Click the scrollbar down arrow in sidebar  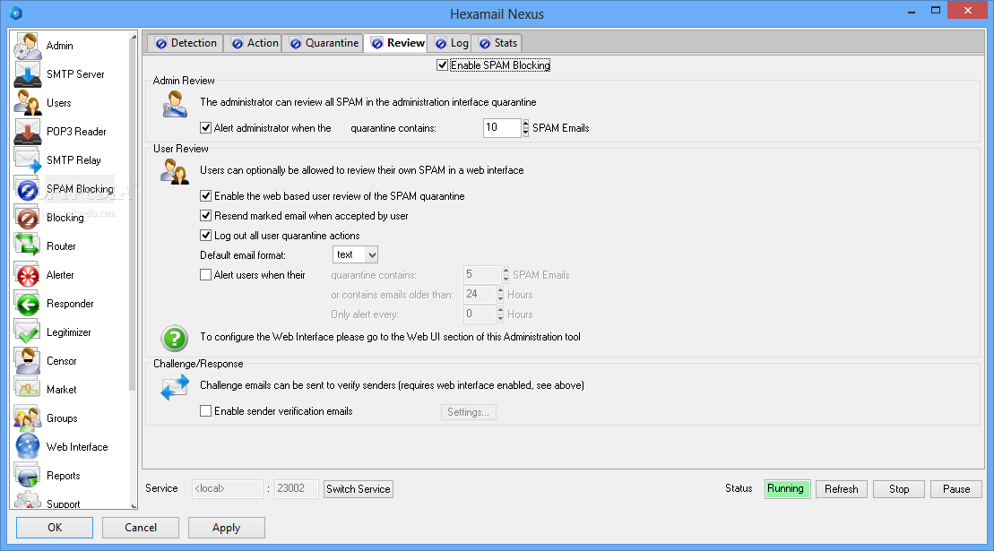click(134, 505)
